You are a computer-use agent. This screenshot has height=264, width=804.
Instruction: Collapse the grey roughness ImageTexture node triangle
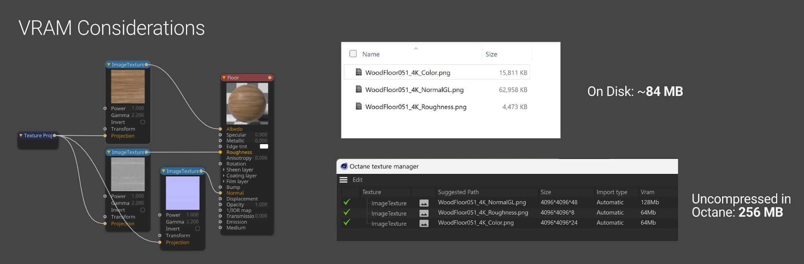click(109, 152)
